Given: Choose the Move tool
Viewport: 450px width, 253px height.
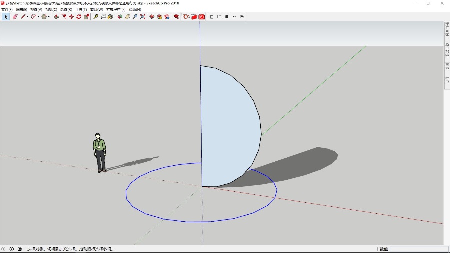Looking at the screenshot, I should coord(71,16).
